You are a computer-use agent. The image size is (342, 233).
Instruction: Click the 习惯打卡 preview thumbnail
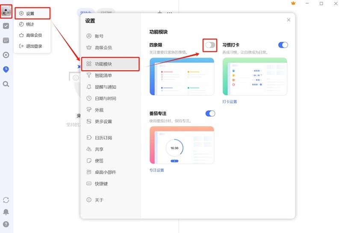(x=255, y=77)
